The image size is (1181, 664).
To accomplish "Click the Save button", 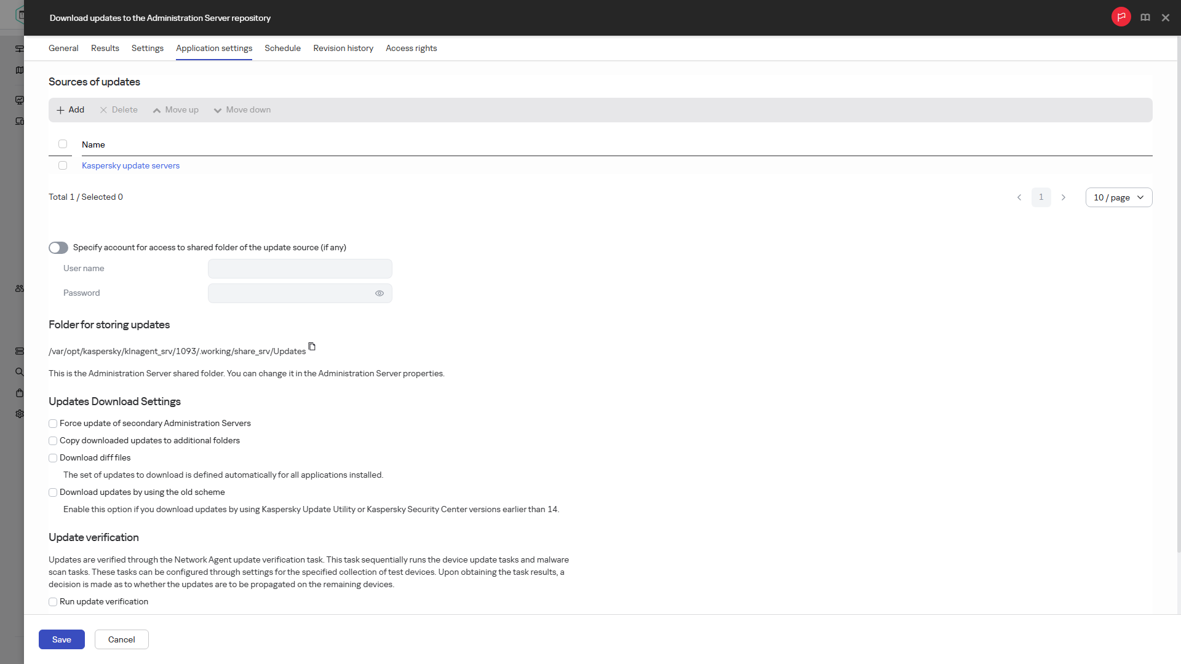I will click(62, 639).
